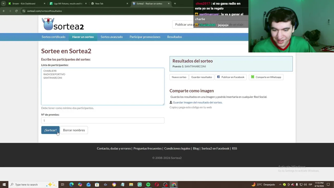The width and height of the screenshot is (334, 188).
Task: Click the Facebook icon in Publicar button
Action: (219, 77)
